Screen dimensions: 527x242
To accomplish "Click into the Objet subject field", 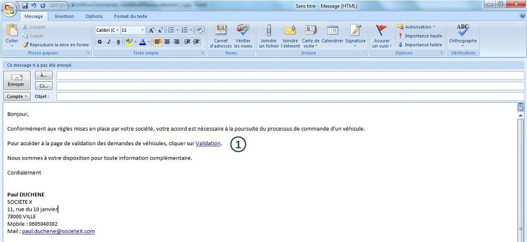I will tap(289, 97).
